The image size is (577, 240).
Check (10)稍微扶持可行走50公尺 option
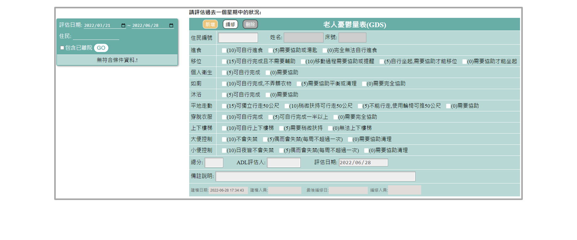(x=287, y=106)
